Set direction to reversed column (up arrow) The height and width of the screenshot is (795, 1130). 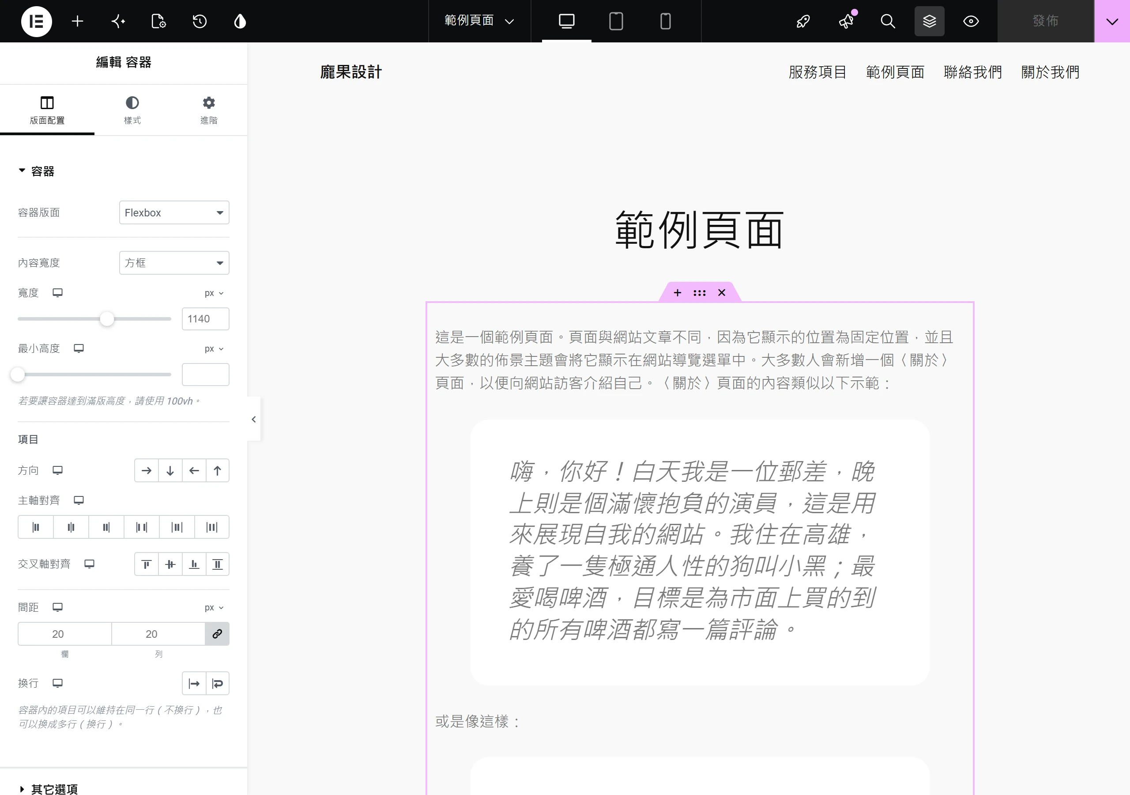pos(218,470)
